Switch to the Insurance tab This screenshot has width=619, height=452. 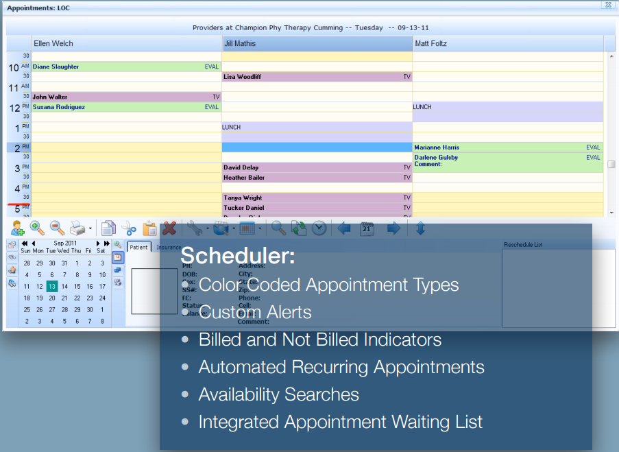point(169,248)
